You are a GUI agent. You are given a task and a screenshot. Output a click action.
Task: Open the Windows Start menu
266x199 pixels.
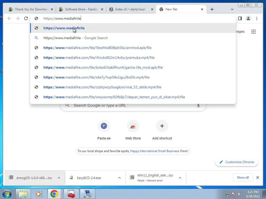[7, 194]
